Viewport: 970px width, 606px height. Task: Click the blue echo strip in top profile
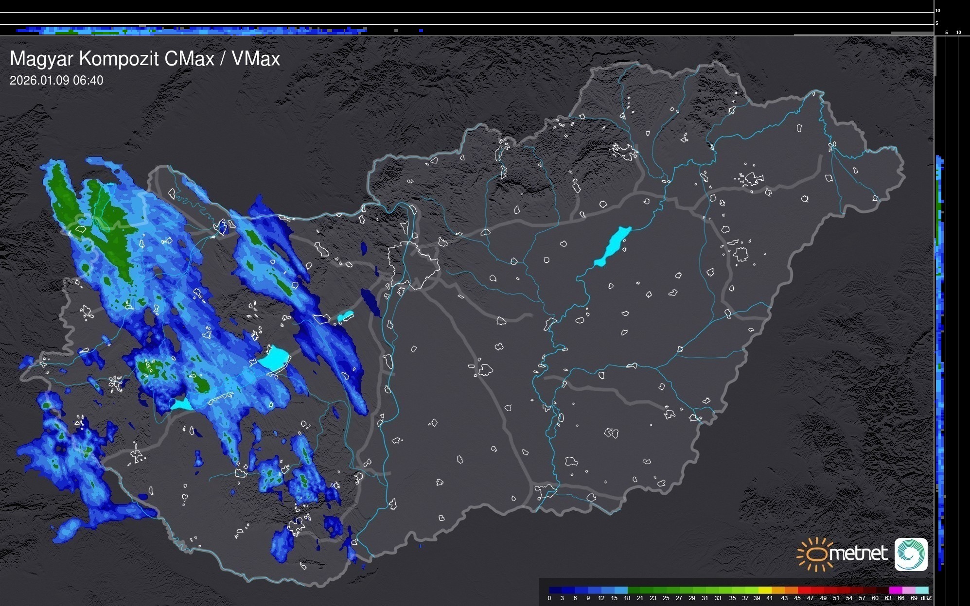pos(190,31)
